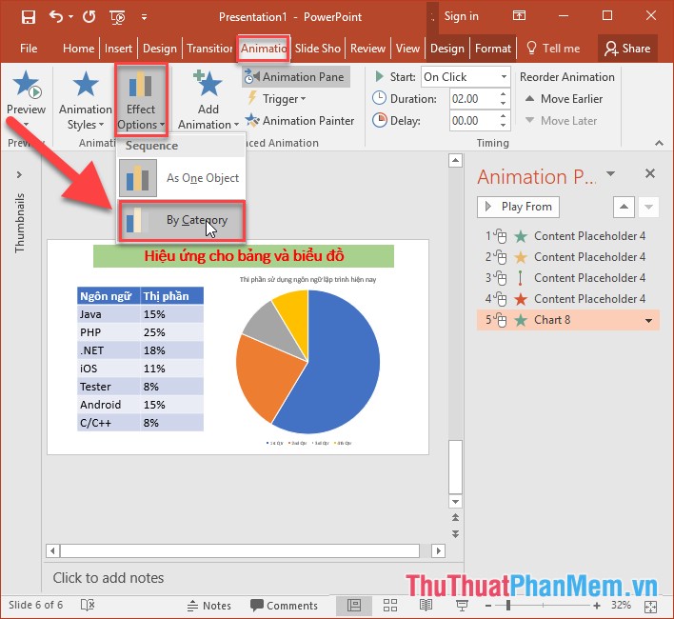Viewport: 674px width, 619px height.
Task: Open Chart 8 effect dropdown arrow
Action: 648,320
